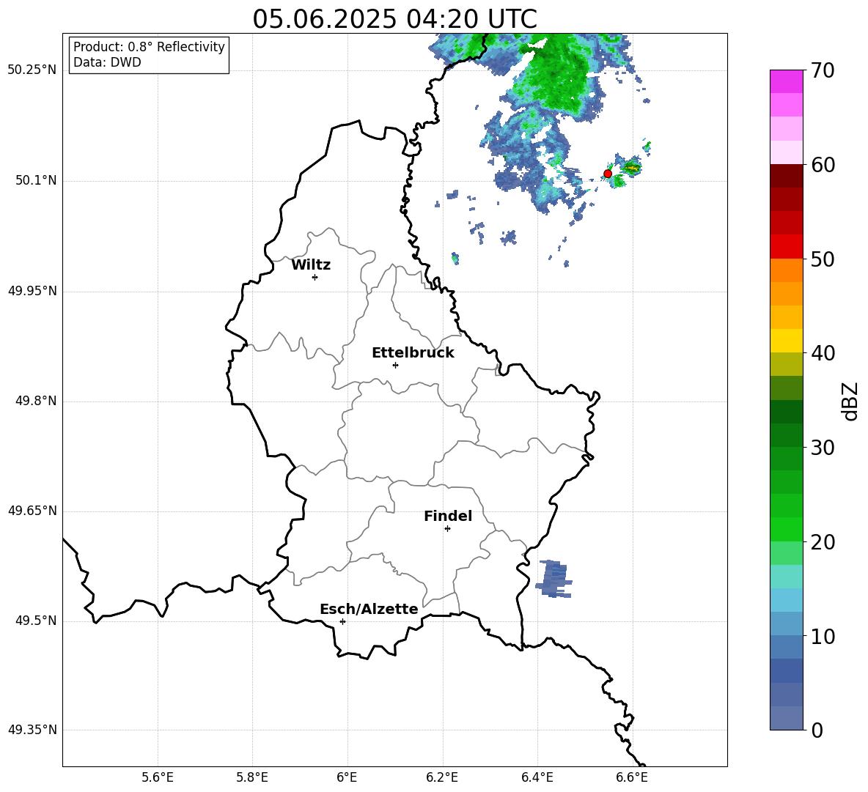The height and width of the screenshot is (792, 868).
Task: Click the longitude label 5.6°E
Action: coord(158,777)
